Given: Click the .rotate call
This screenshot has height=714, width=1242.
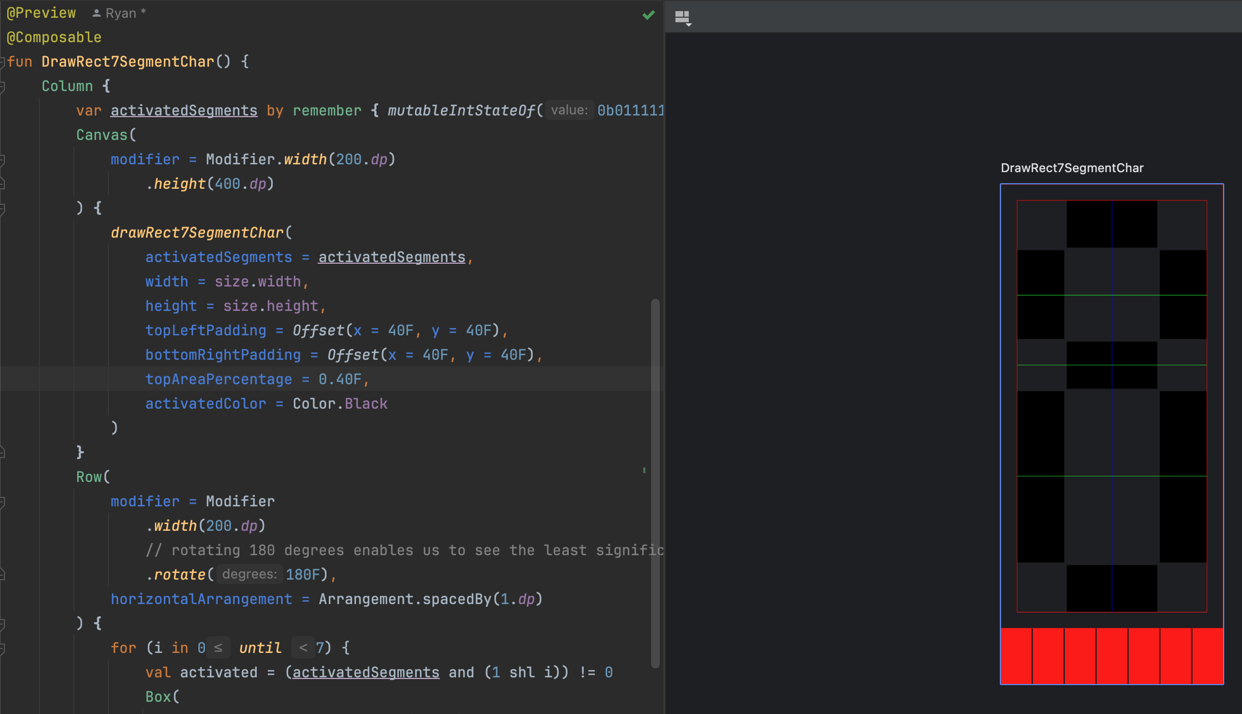Looking at the screenshot, I should (x=176, y=575).
